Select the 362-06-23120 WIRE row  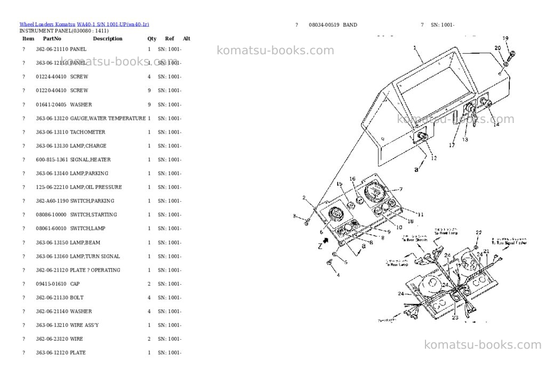click(102, 339)
